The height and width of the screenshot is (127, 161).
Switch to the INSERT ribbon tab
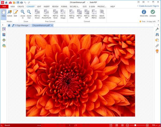[x=46, y=6]
